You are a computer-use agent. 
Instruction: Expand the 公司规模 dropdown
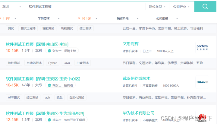click(x=167, y=18)
